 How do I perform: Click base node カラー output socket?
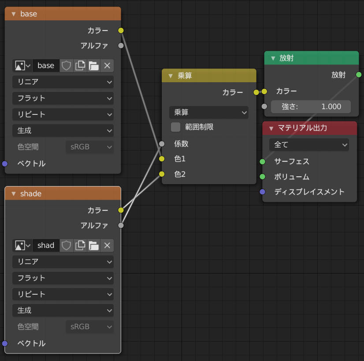(x=121, y=30)
